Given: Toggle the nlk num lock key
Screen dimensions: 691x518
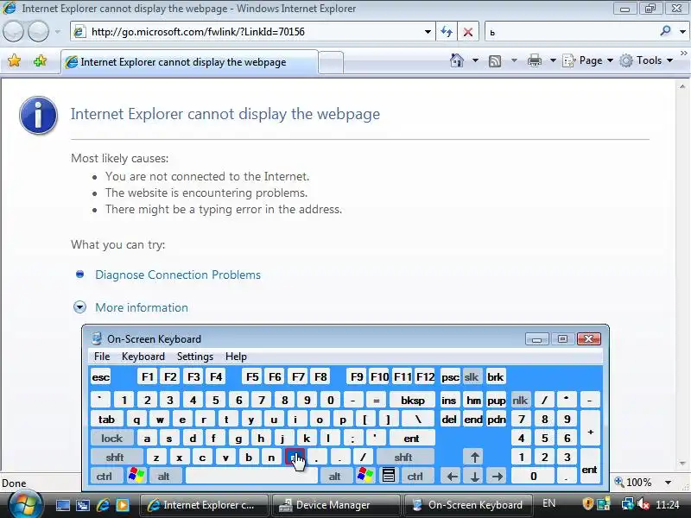Looking at the screenshot, I should click(520, 400).
